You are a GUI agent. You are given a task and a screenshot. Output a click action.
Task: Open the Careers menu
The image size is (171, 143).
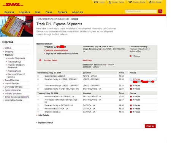(x=62, y=12)
